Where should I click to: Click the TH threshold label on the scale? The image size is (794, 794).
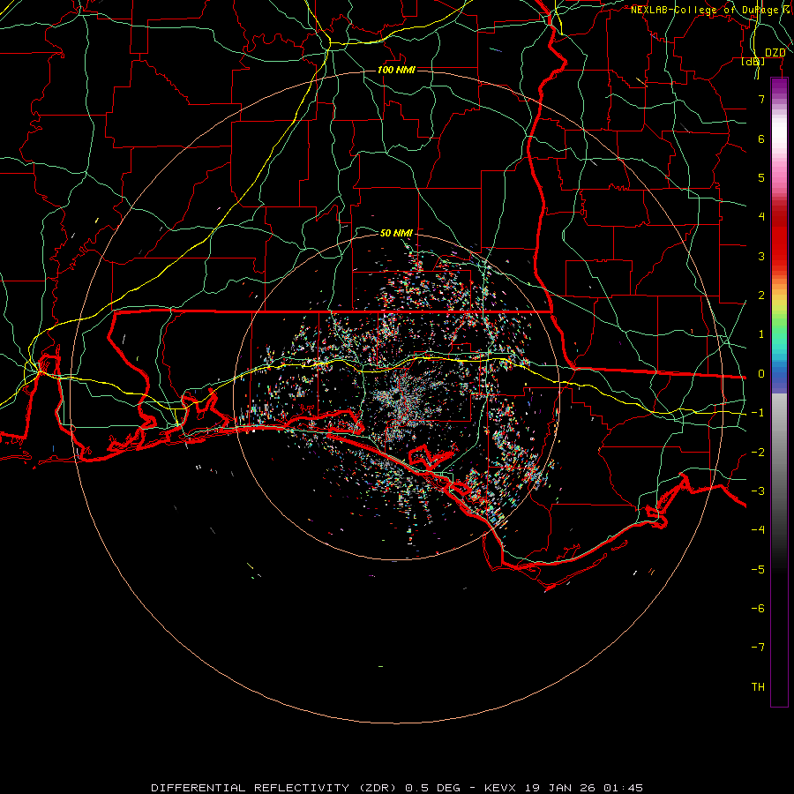pos(758,687)
